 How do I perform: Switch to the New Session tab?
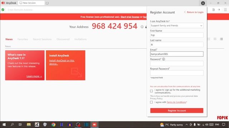[x=31, y=3]
